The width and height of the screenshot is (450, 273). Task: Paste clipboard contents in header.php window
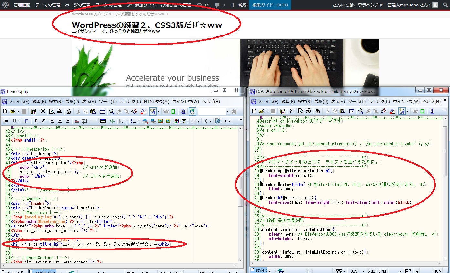pyautogui.click(x=93, y=111)
